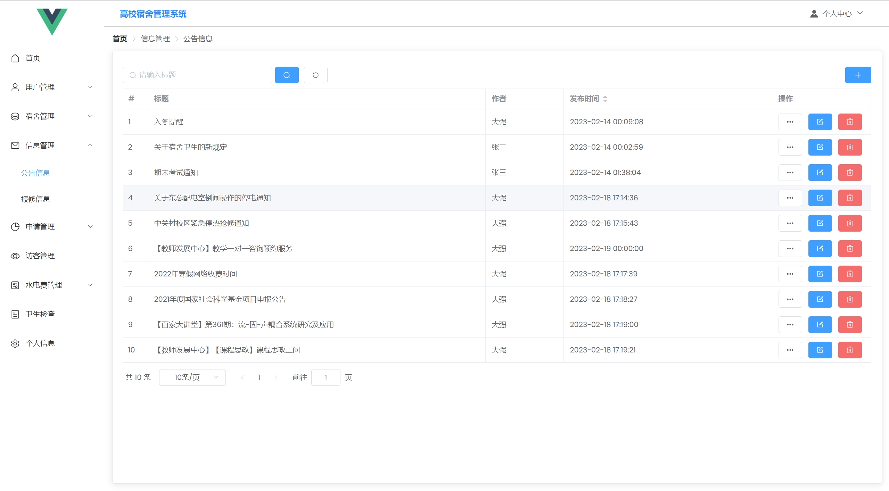Click the blue search magnifier button
Viewport: 889px width, 491px height.
click(287, 75)
